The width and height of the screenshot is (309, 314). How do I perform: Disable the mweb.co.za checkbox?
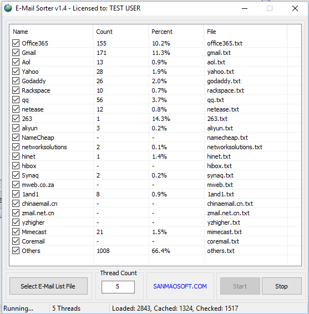tap(16, 184)
